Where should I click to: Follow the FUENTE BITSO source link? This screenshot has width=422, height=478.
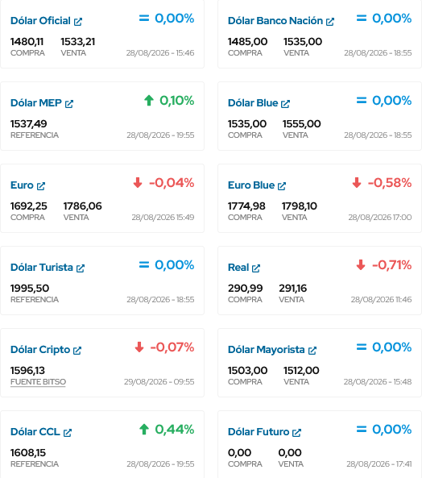(x=38, y=382)
